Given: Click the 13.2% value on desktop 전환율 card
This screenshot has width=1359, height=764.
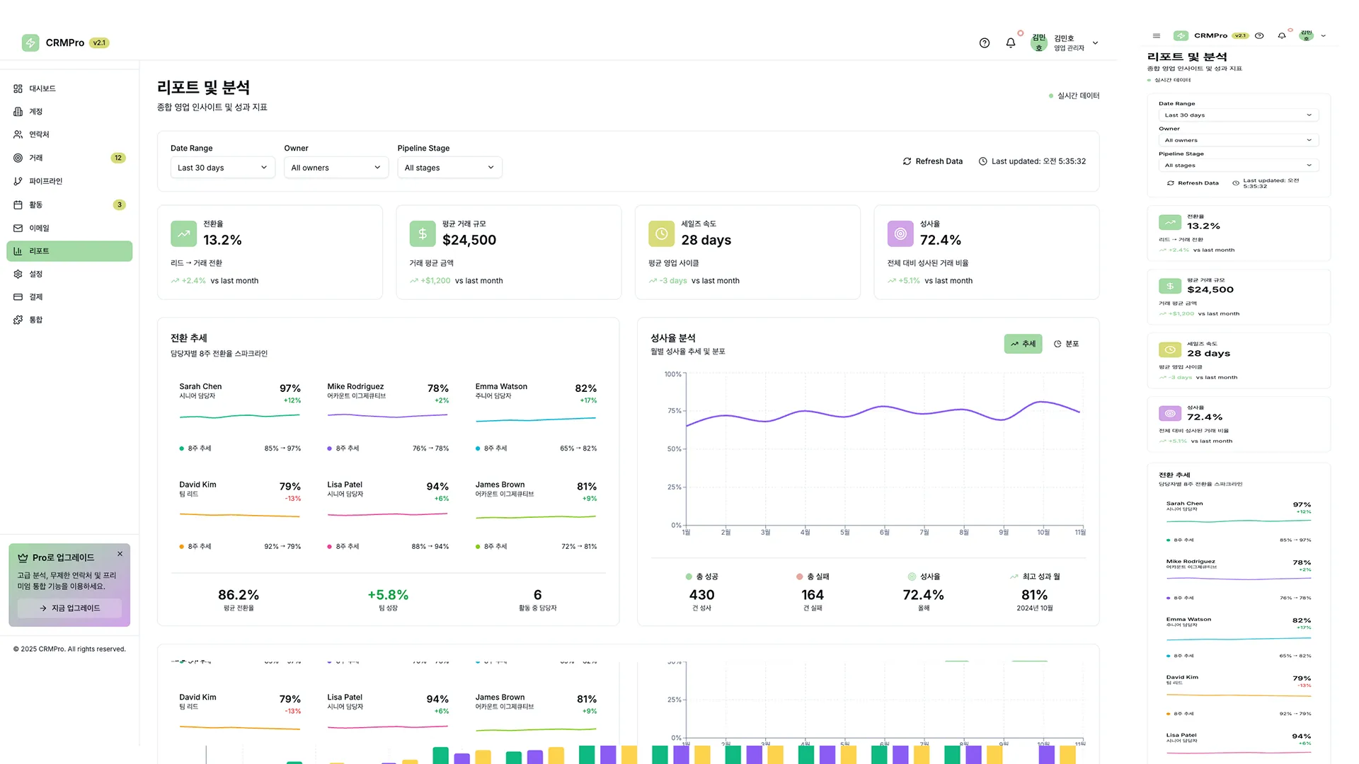Looking at the screenshot, I should click(x=222, y=241).
